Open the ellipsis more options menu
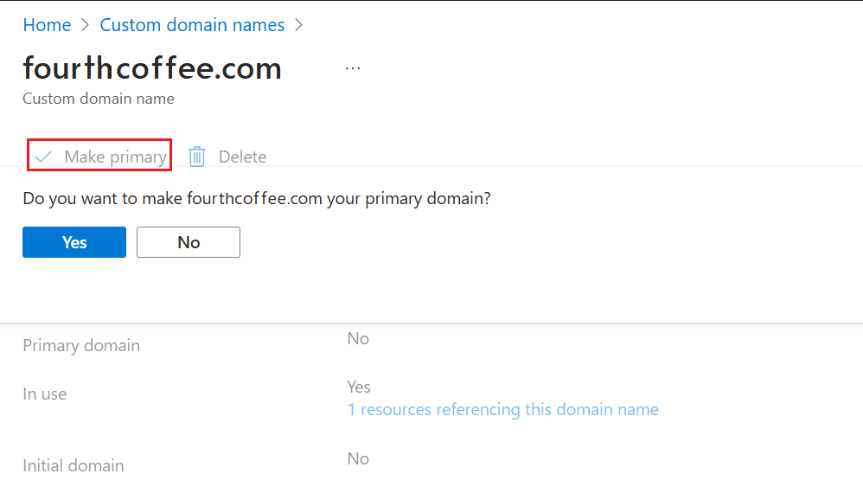Image resolution: width=863 pixels, height=493 pixels. point(353,67)
